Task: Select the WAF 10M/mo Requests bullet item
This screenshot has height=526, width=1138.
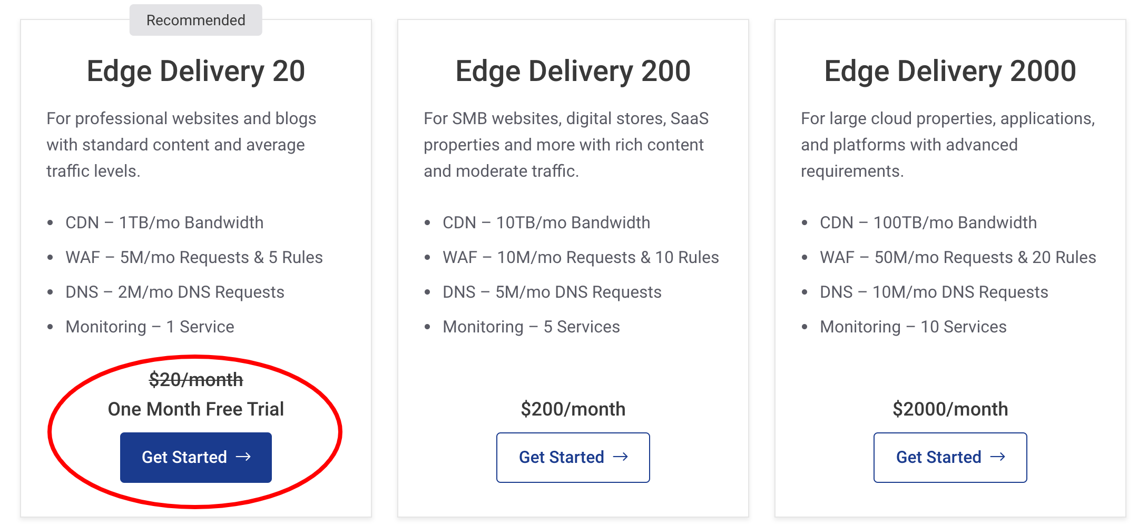Action: pos(581,257)
